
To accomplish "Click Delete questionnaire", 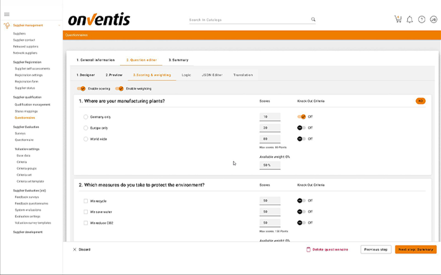I will pyautogui.click(x=327, y=250).
